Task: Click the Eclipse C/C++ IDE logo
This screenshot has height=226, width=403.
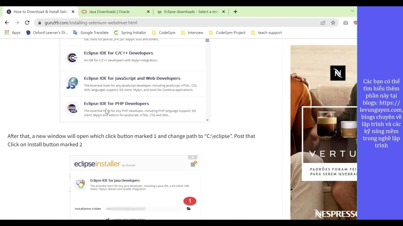Action: tap(72, 58)
